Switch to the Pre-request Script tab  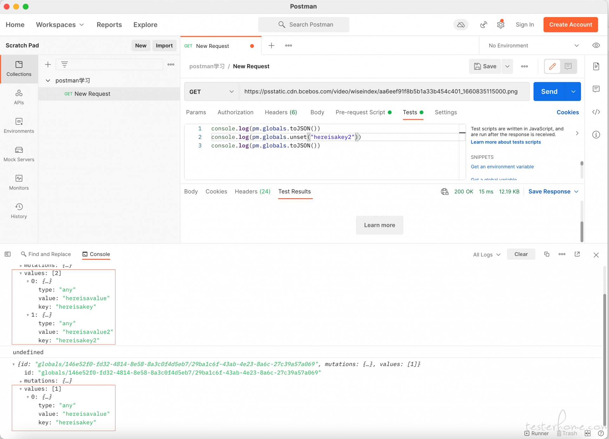pyautogui.click(x=363, y=112)
